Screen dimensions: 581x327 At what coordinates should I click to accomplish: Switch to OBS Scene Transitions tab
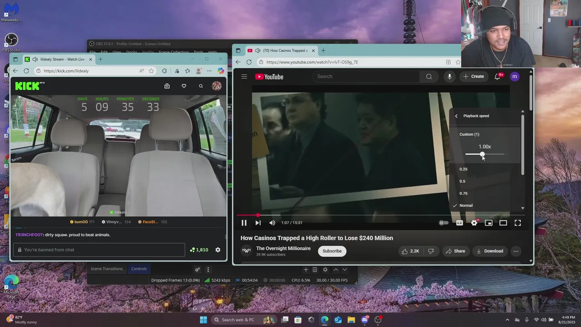(x=107, y=269)
